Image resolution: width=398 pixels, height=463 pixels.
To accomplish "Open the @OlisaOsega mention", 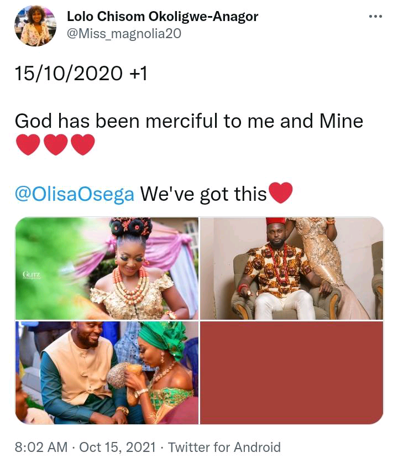I will pyautogui.click(x=74, y=194).
